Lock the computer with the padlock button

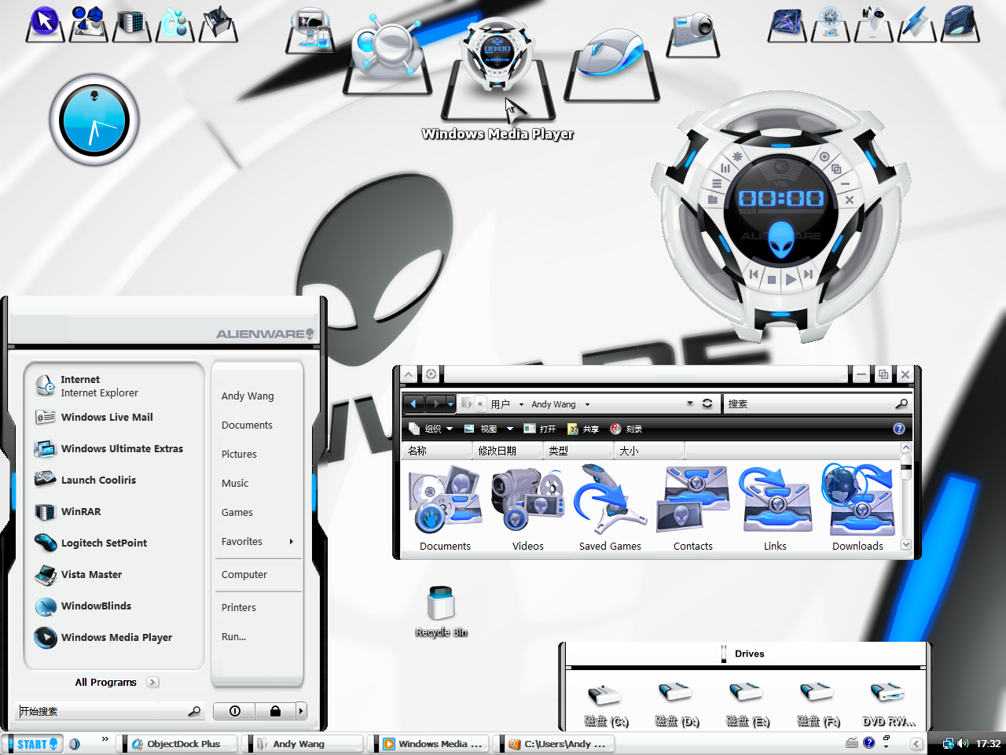point(275,711)
